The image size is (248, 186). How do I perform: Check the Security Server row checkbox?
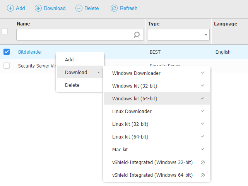coord(7,66)
